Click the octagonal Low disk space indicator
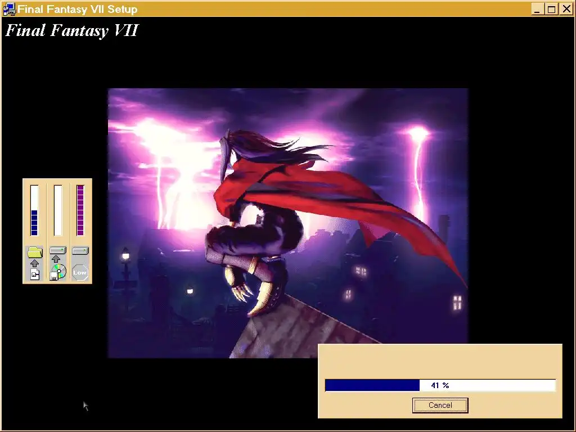The width and height of the screenshot is (576, 432). pyautogui.click(x=80, y=273)
